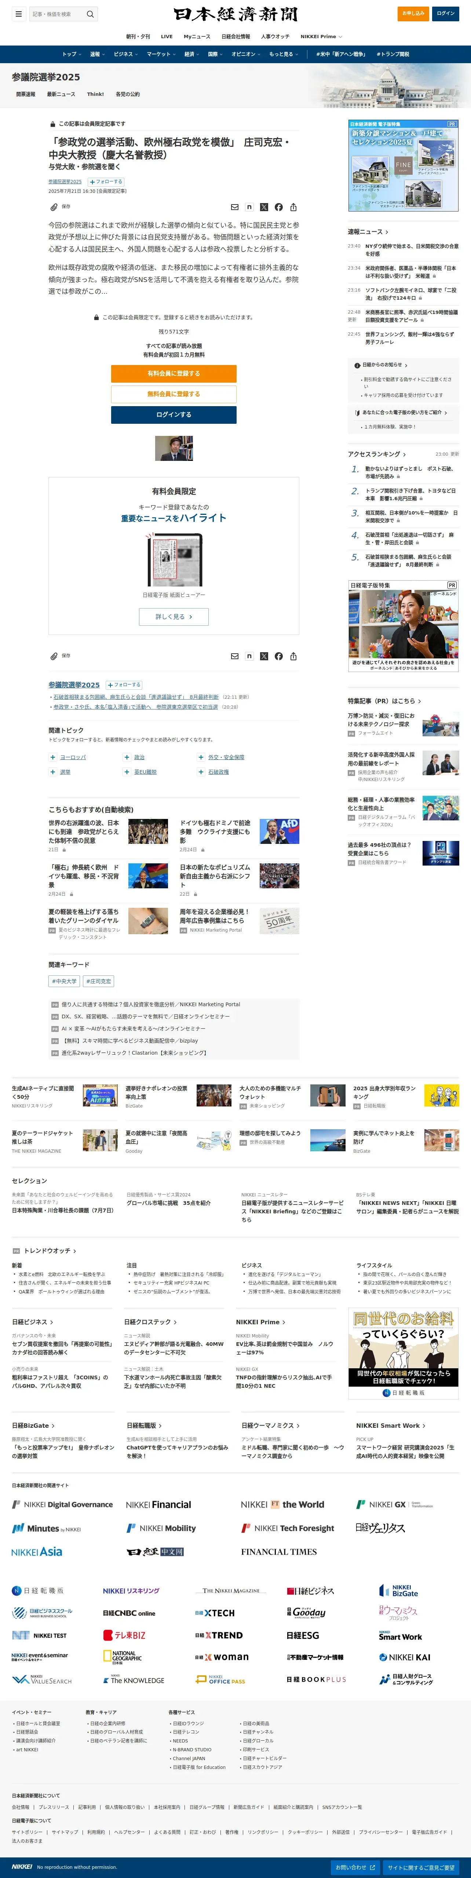Open the share sheet icon under the article date
The height and width of the screenshot is (1878, 471).
[293, 207]
